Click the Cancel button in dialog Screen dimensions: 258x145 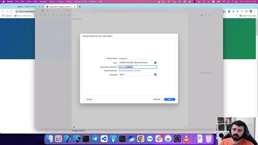(x=89, y=99)
